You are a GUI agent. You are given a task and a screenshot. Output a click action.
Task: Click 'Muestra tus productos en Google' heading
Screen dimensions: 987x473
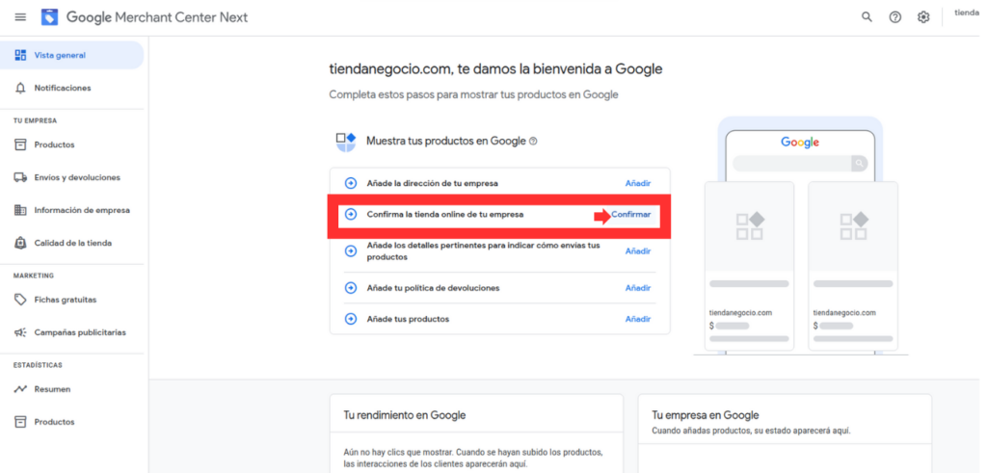[x=445, y=142]
